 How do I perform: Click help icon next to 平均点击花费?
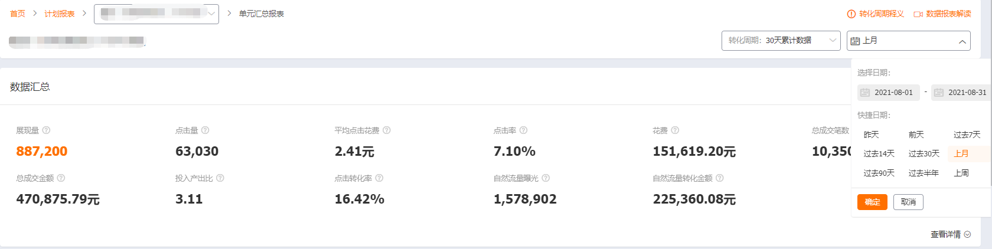(386, 130)
